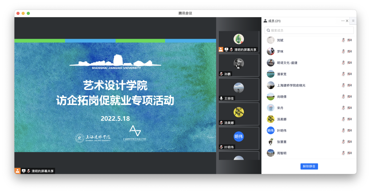371x193 pixels.
Task: Select 孙鹏's video tile
Action: tap(239, 65)
